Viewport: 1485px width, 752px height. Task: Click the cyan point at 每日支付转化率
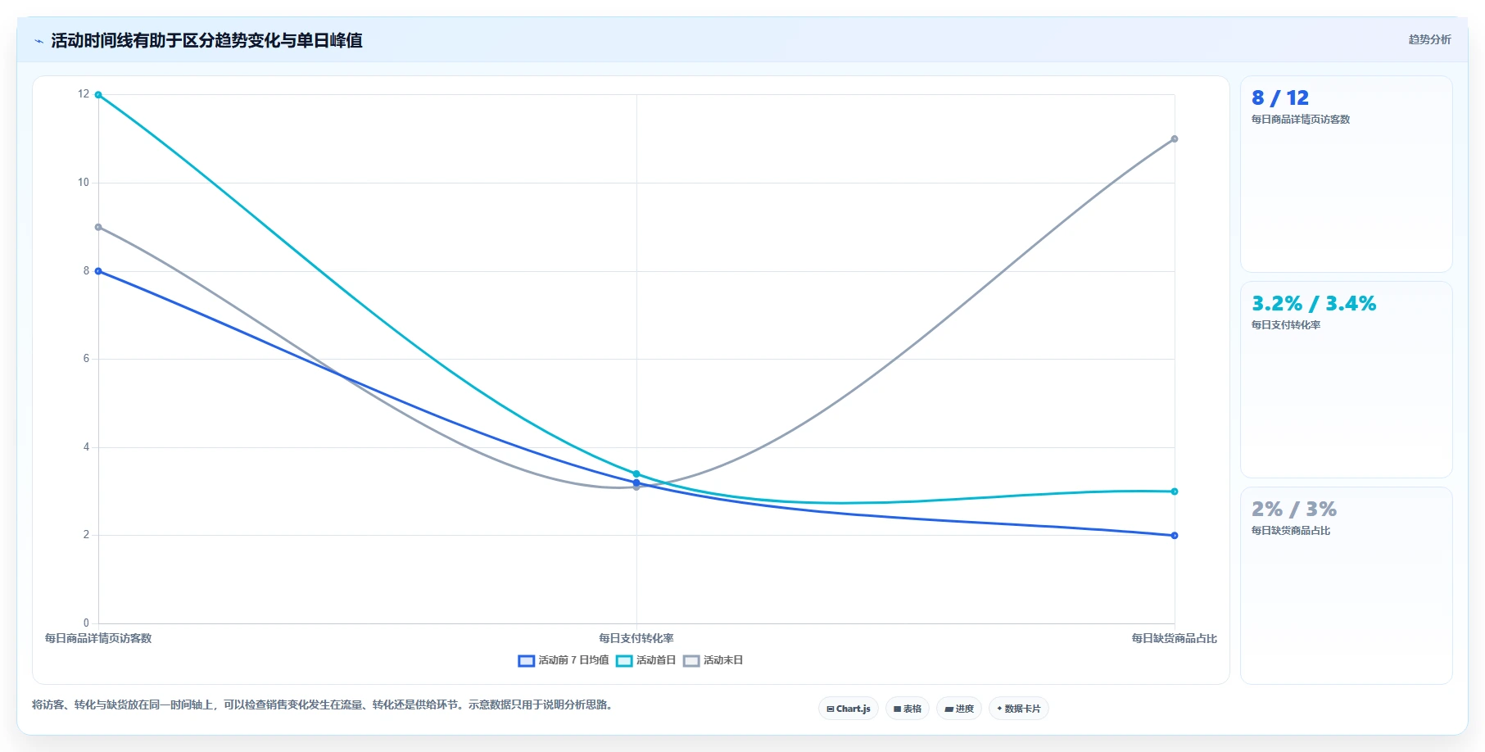[636, 473]
